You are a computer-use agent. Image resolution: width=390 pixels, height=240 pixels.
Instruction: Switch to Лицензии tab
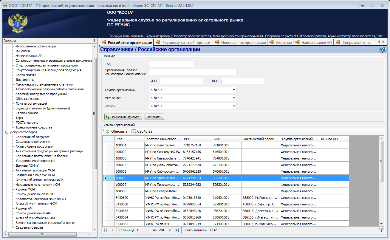click(281, 43)
